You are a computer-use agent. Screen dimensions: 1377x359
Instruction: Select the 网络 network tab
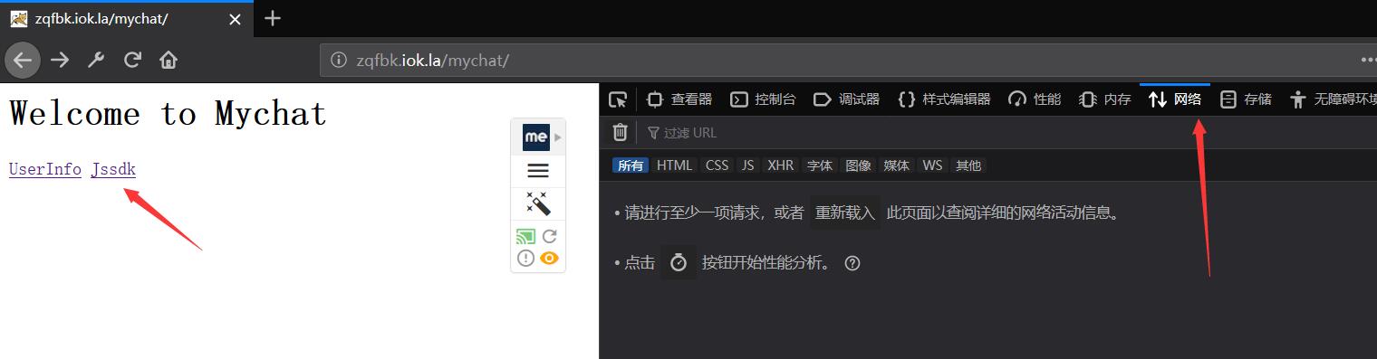coord(1174,99)
